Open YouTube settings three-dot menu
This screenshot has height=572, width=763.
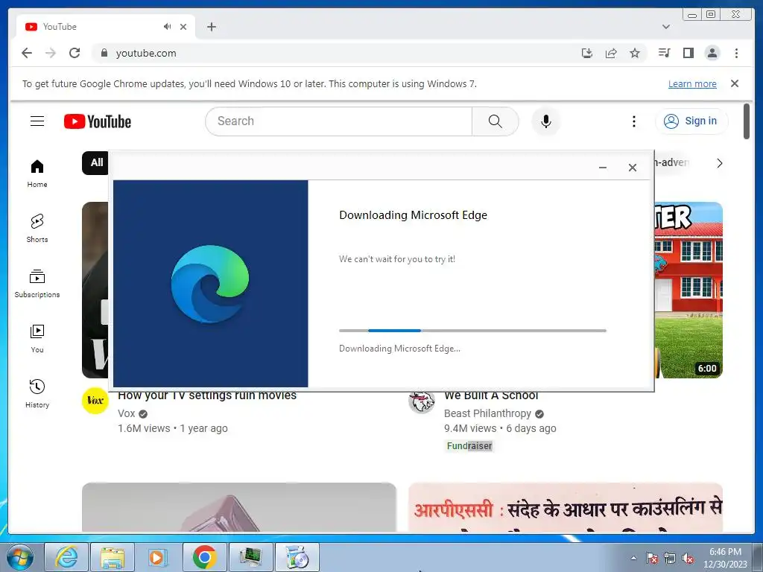633,121
